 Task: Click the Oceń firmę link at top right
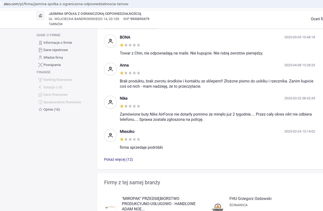(317, 19)
